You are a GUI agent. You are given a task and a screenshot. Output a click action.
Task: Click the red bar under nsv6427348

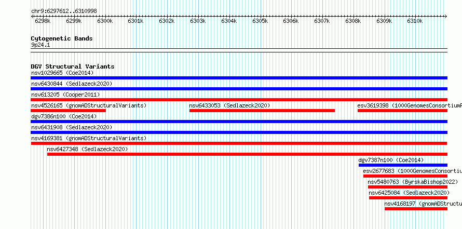(x=247, y=154)
